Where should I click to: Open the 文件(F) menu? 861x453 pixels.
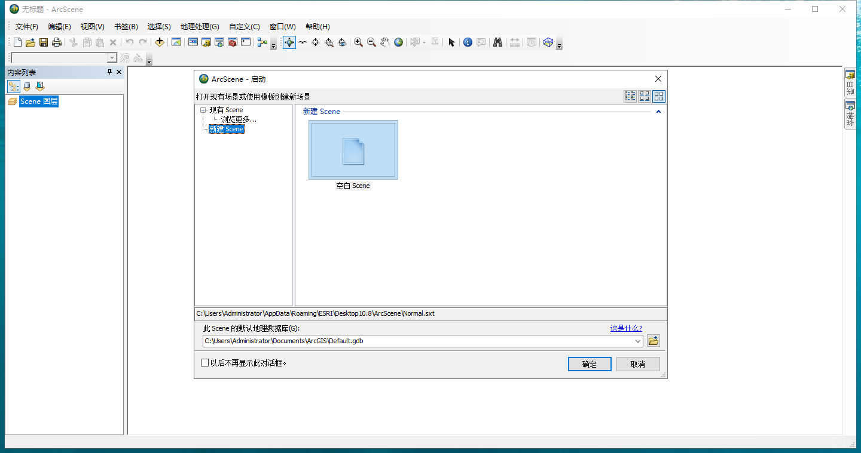pos(27,27)
